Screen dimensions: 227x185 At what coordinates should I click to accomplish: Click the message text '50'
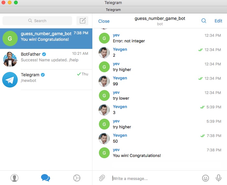pos(115,141)
